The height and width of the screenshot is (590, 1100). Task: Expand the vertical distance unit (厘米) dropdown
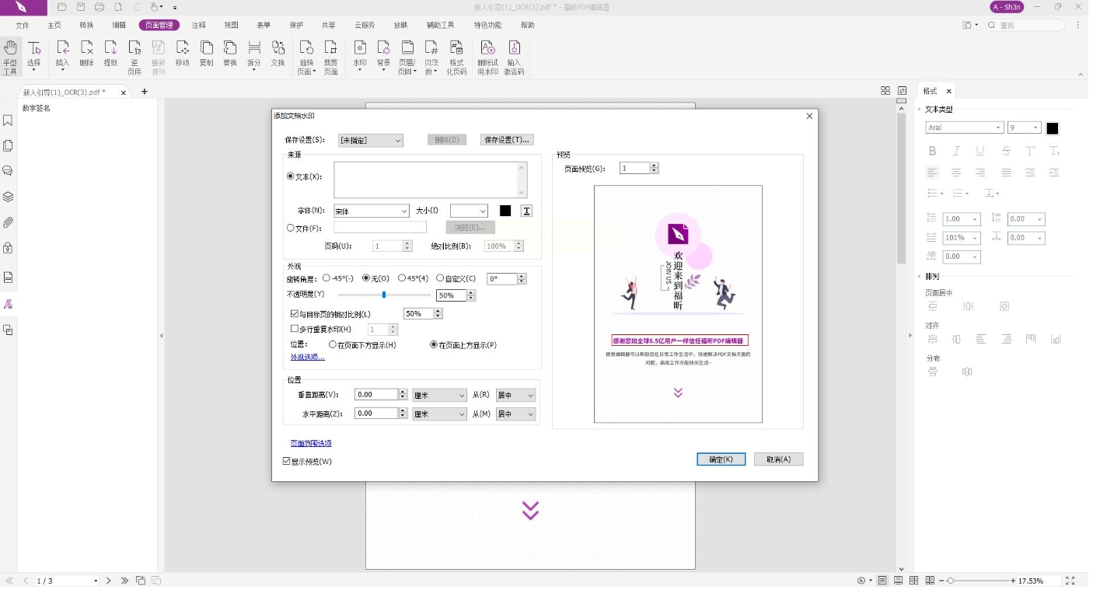pos(439,395)
